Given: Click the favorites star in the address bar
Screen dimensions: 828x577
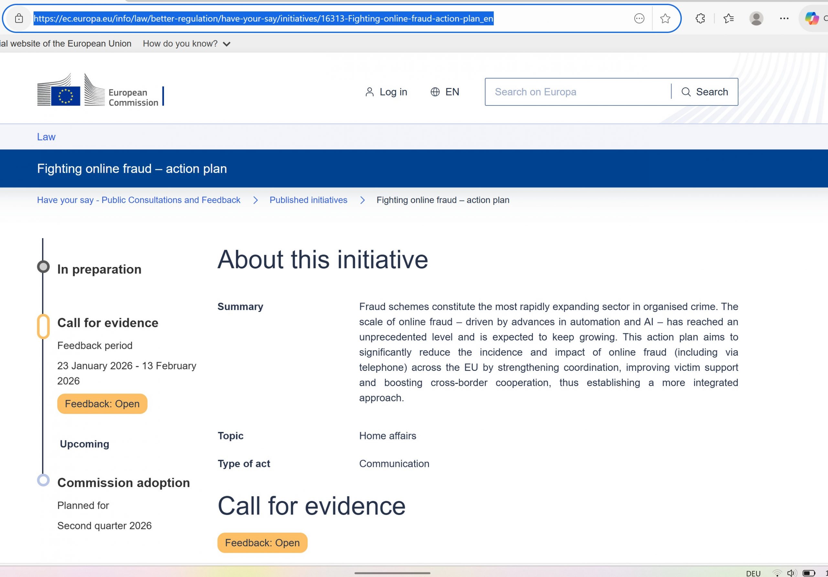Looking at the screenshot, I should (665, 18).
